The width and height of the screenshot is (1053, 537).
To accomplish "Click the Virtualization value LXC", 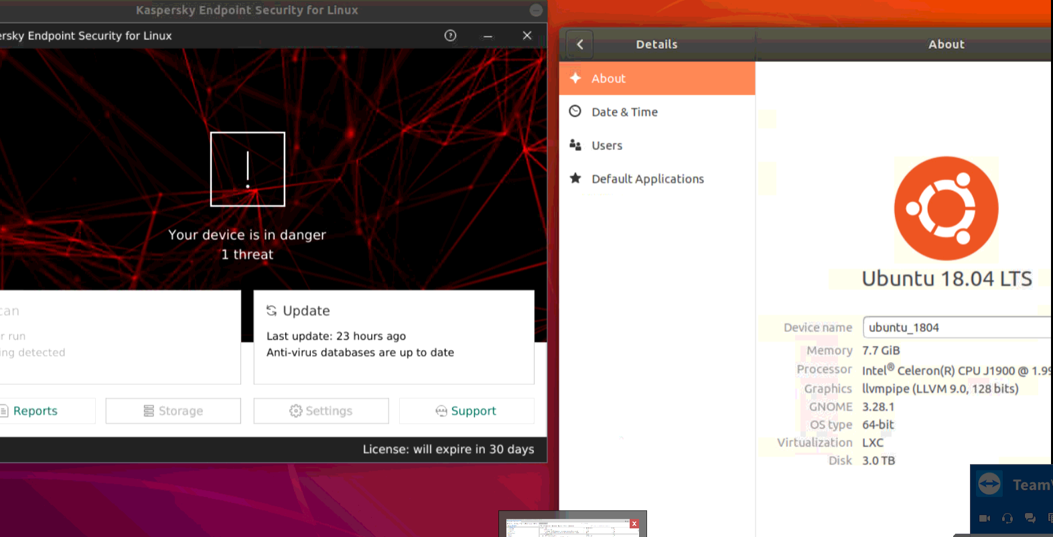I will coord(873,443).
